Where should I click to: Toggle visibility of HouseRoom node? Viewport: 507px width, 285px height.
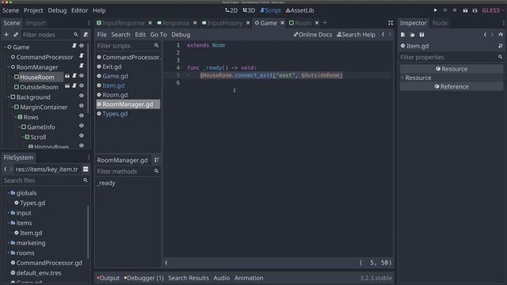pyautogui.click(x=82, y=76)
